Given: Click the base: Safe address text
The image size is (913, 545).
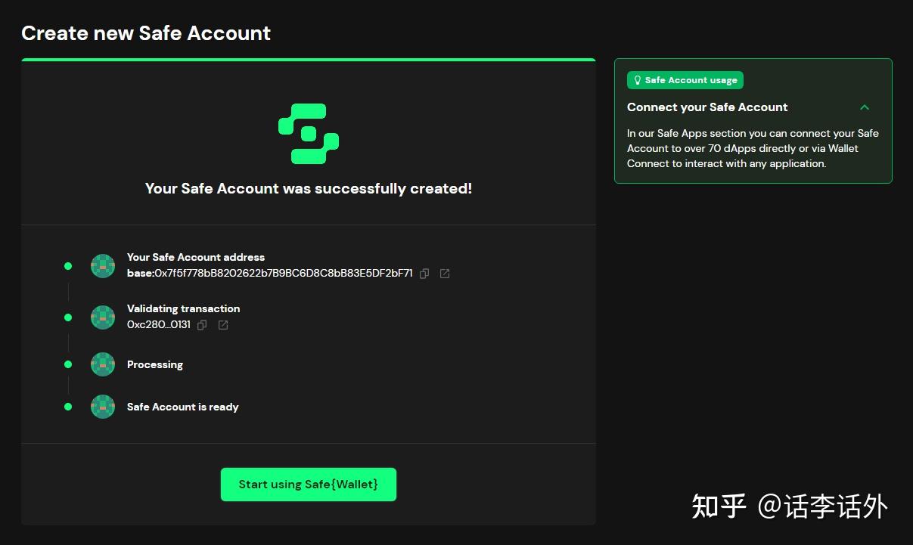Looking at the screenshot, I should [x=270, y=274].
